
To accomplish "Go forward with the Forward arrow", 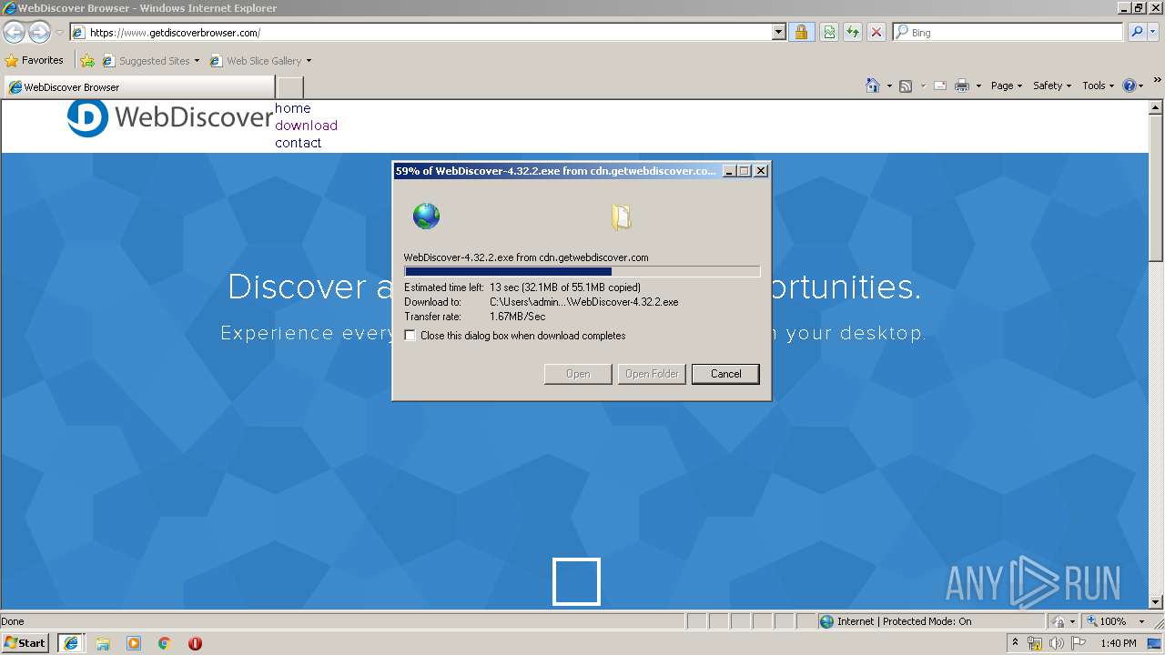I will point(39,32).
